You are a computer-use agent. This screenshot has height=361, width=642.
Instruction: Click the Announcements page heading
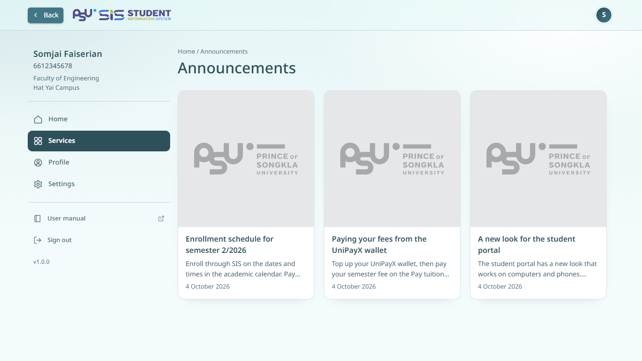[237, 68]
